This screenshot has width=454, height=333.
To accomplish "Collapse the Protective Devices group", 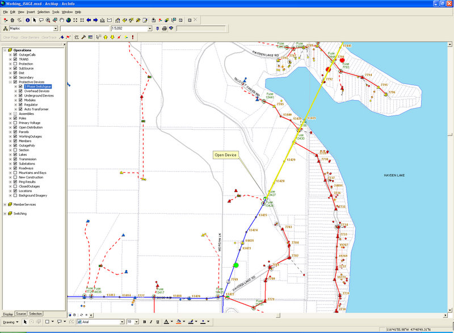I will 10,82.
